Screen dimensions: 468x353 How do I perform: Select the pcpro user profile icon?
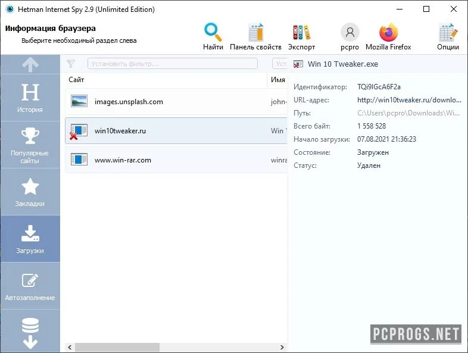(x=350, y=32)
